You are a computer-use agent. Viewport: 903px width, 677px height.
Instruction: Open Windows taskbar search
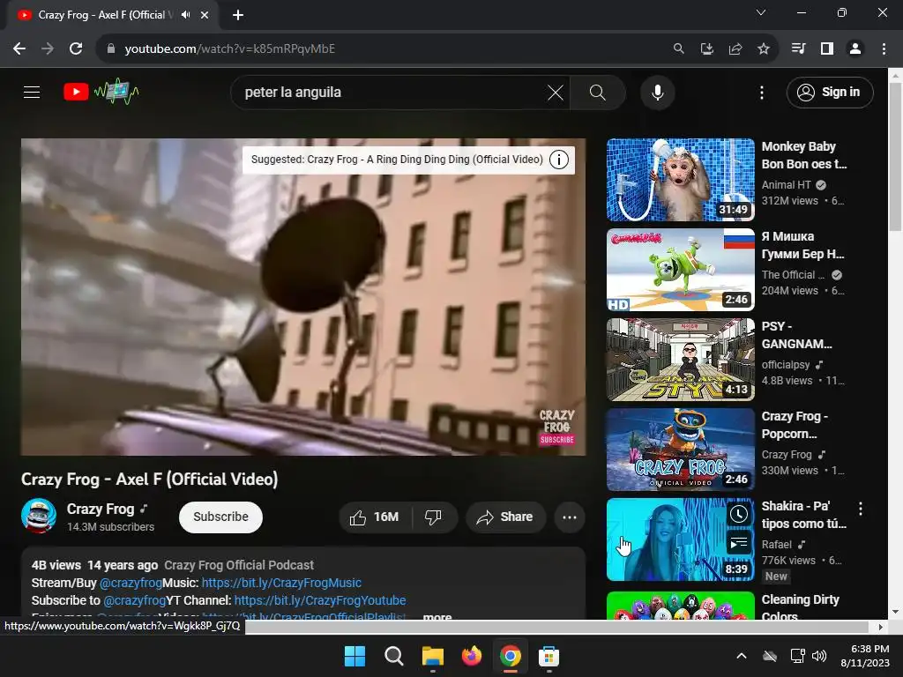click(x=394, y=656)
